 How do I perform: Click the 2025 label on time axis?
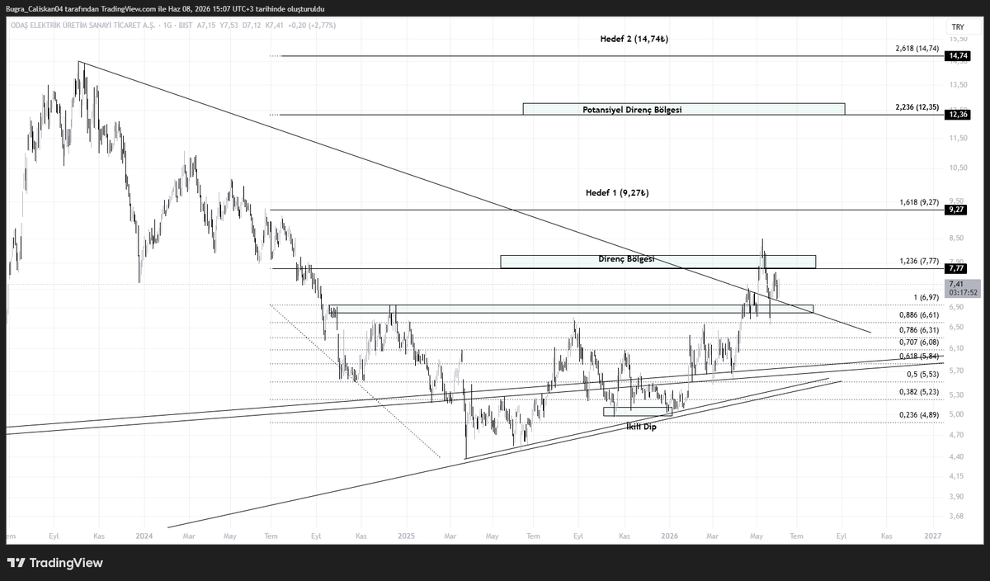(406, 536)
